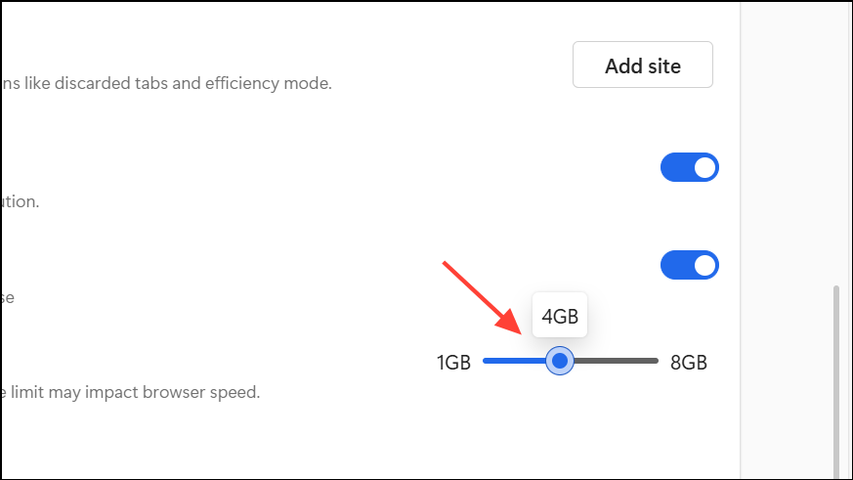This screenshot has height=480, width=853.
Task: Select the 8GB maximum label
Action: pyautogui.click(x=688, y=363)
